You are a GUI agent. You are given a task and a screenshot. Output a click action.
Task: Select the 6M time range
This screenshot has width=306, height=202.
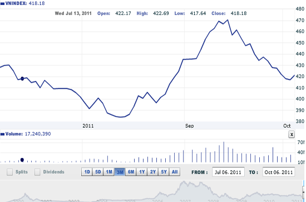(131, 172)
